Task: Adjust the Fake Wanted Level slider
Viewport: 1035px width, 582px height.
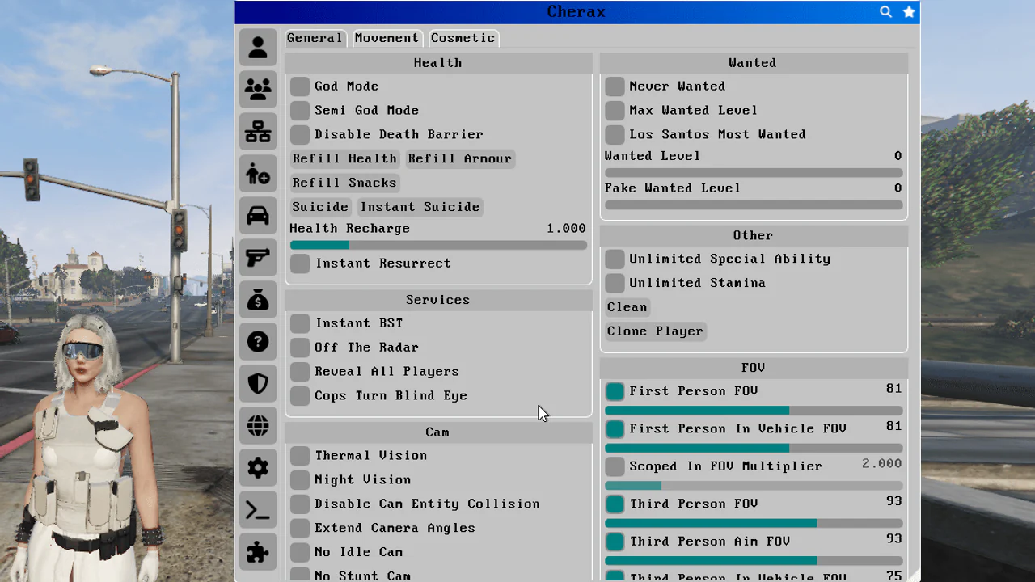Action: tap(754, 205)
